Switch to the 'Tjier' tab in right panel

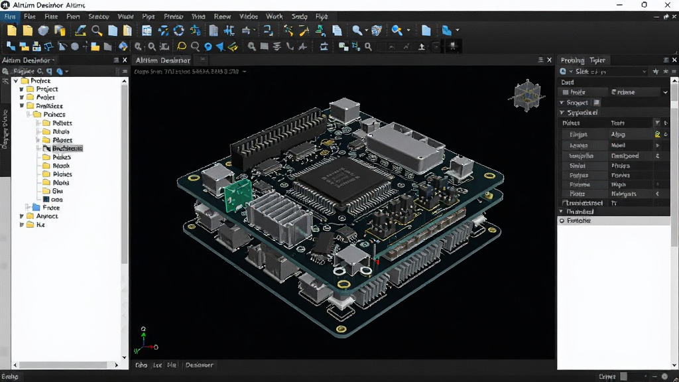pyautogui.click(x=597, y=60)
